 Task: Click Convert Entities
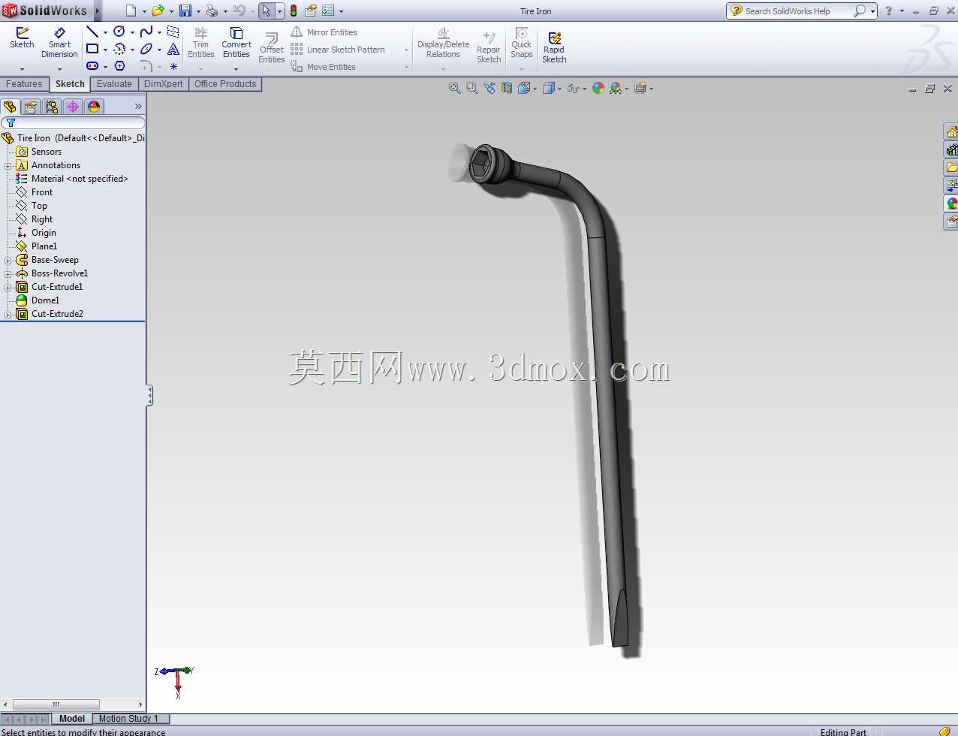coord(236,43)
